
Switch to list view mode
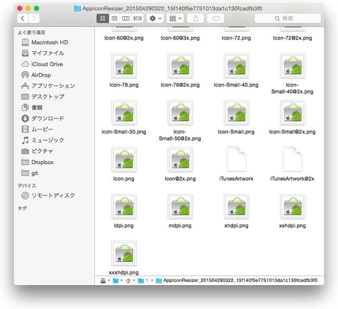click(114, 18)
